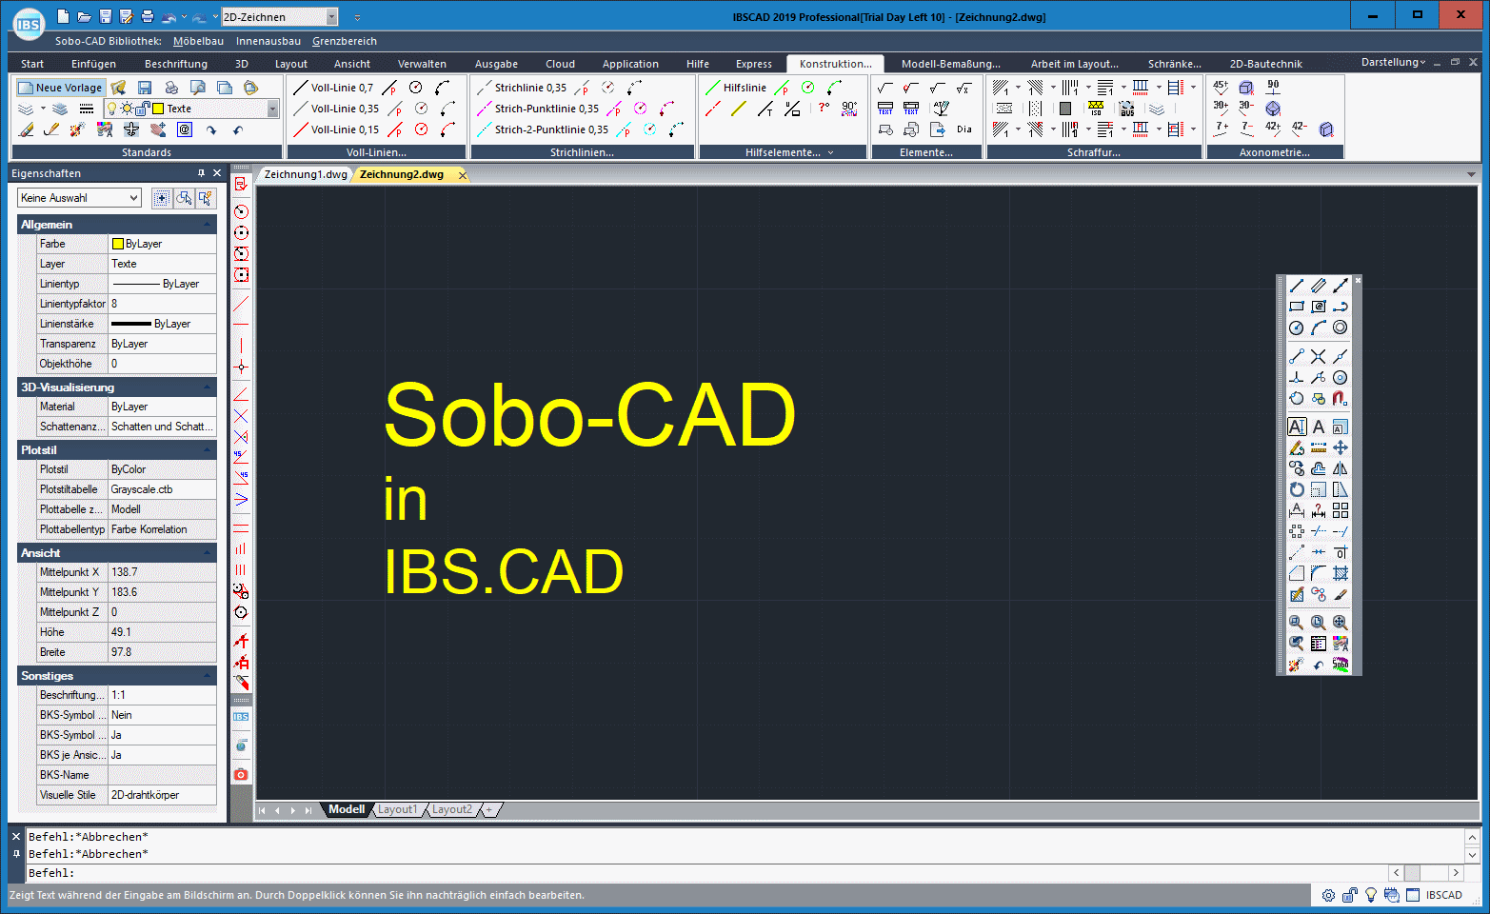Click the yellow layer color swatch in layer dropdown

tap(159, 109)
